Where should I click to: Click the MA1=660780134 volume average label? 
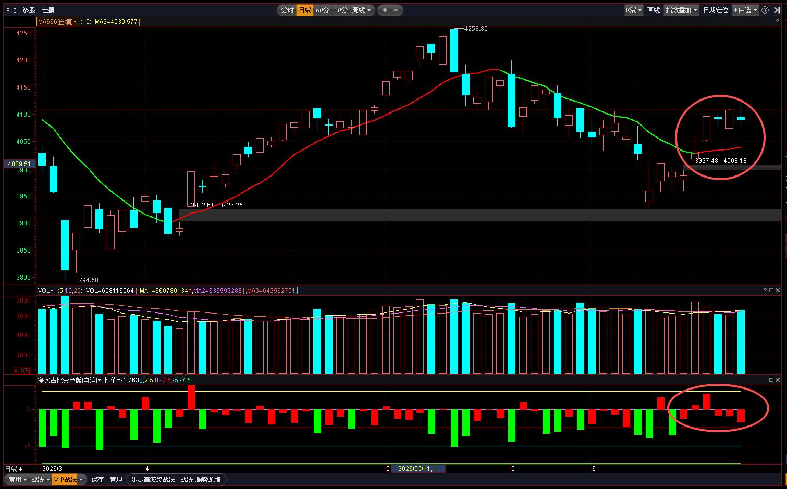166,290
